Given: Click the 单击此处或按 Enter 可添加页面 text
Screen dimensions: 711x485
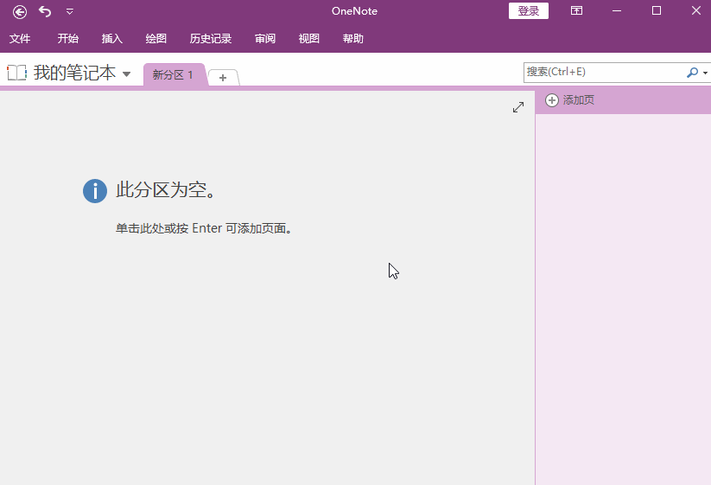Looking at the screenshot, I should [203, 227].
